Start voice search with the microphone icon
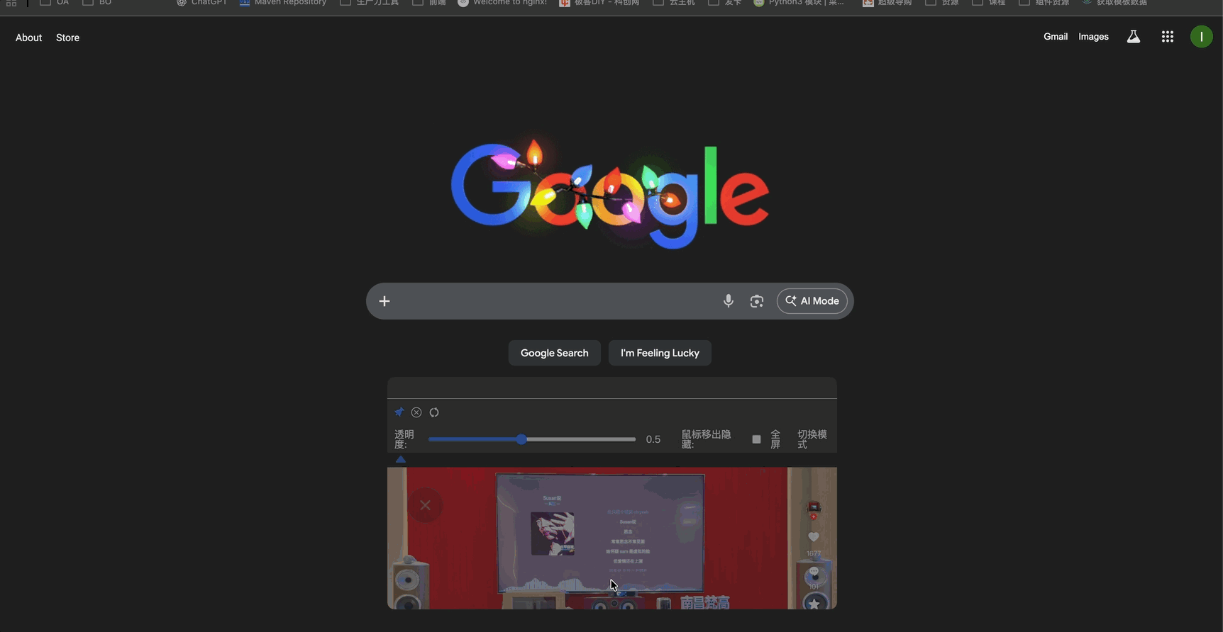1223x632 pixels. [728, 301]
